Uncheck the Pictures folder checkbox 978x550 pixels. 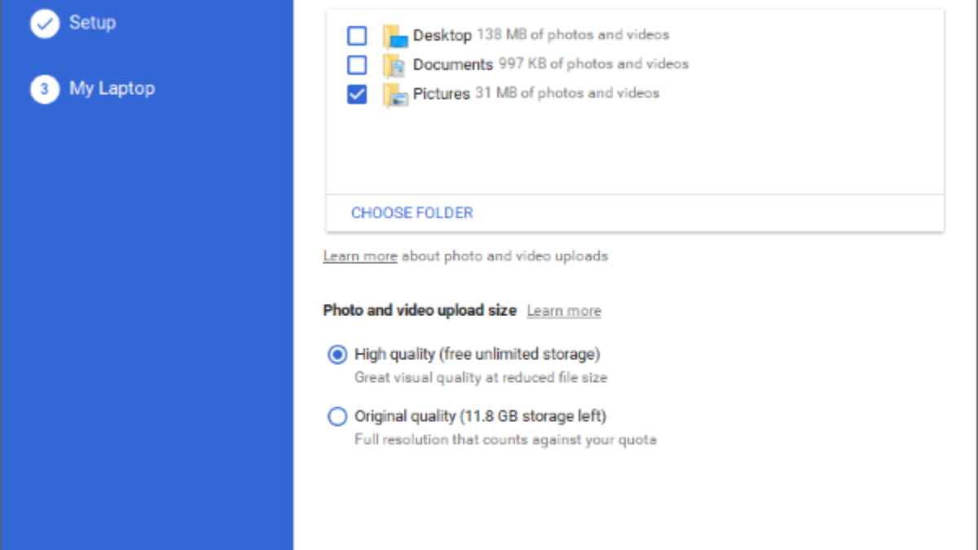click(357, 95)
